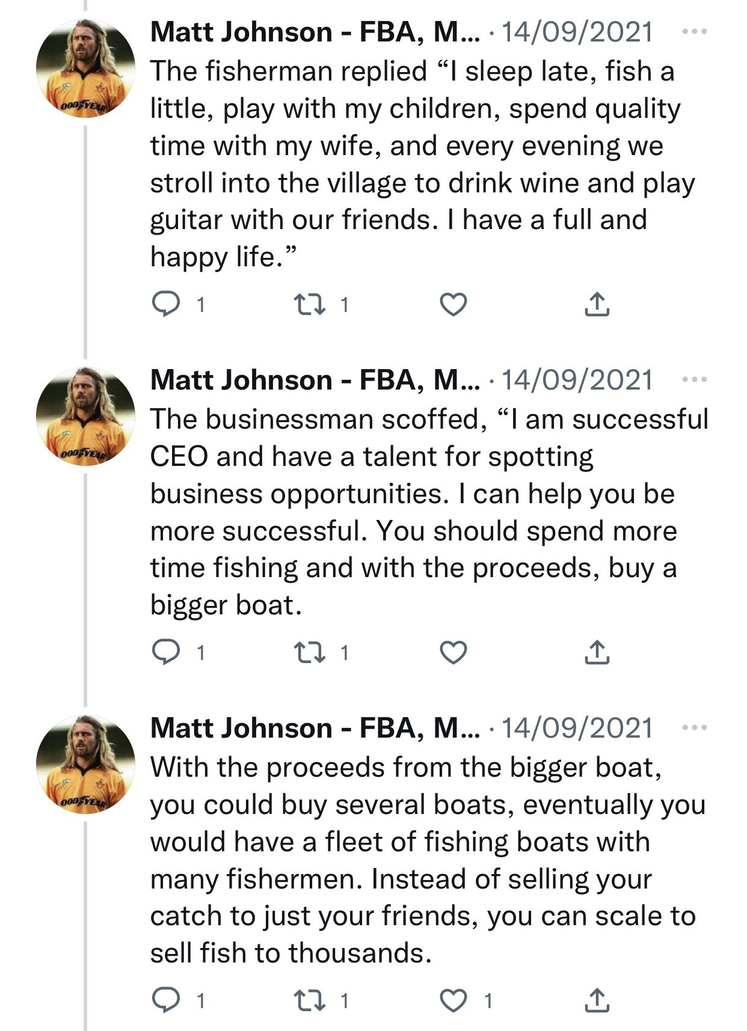Viewport: 747px width, 1031px height.
Task: Open more options on businessman tweet
Action: pyautogui.click(x=695, y=379)
